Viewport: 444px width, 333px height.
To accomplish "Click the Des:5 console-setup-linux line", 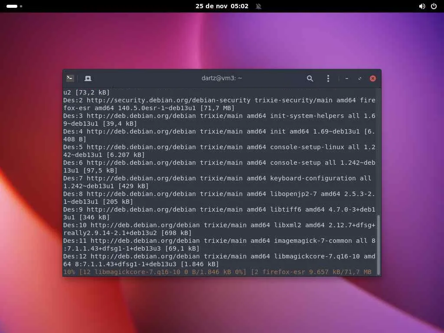I will coord(219,147).
